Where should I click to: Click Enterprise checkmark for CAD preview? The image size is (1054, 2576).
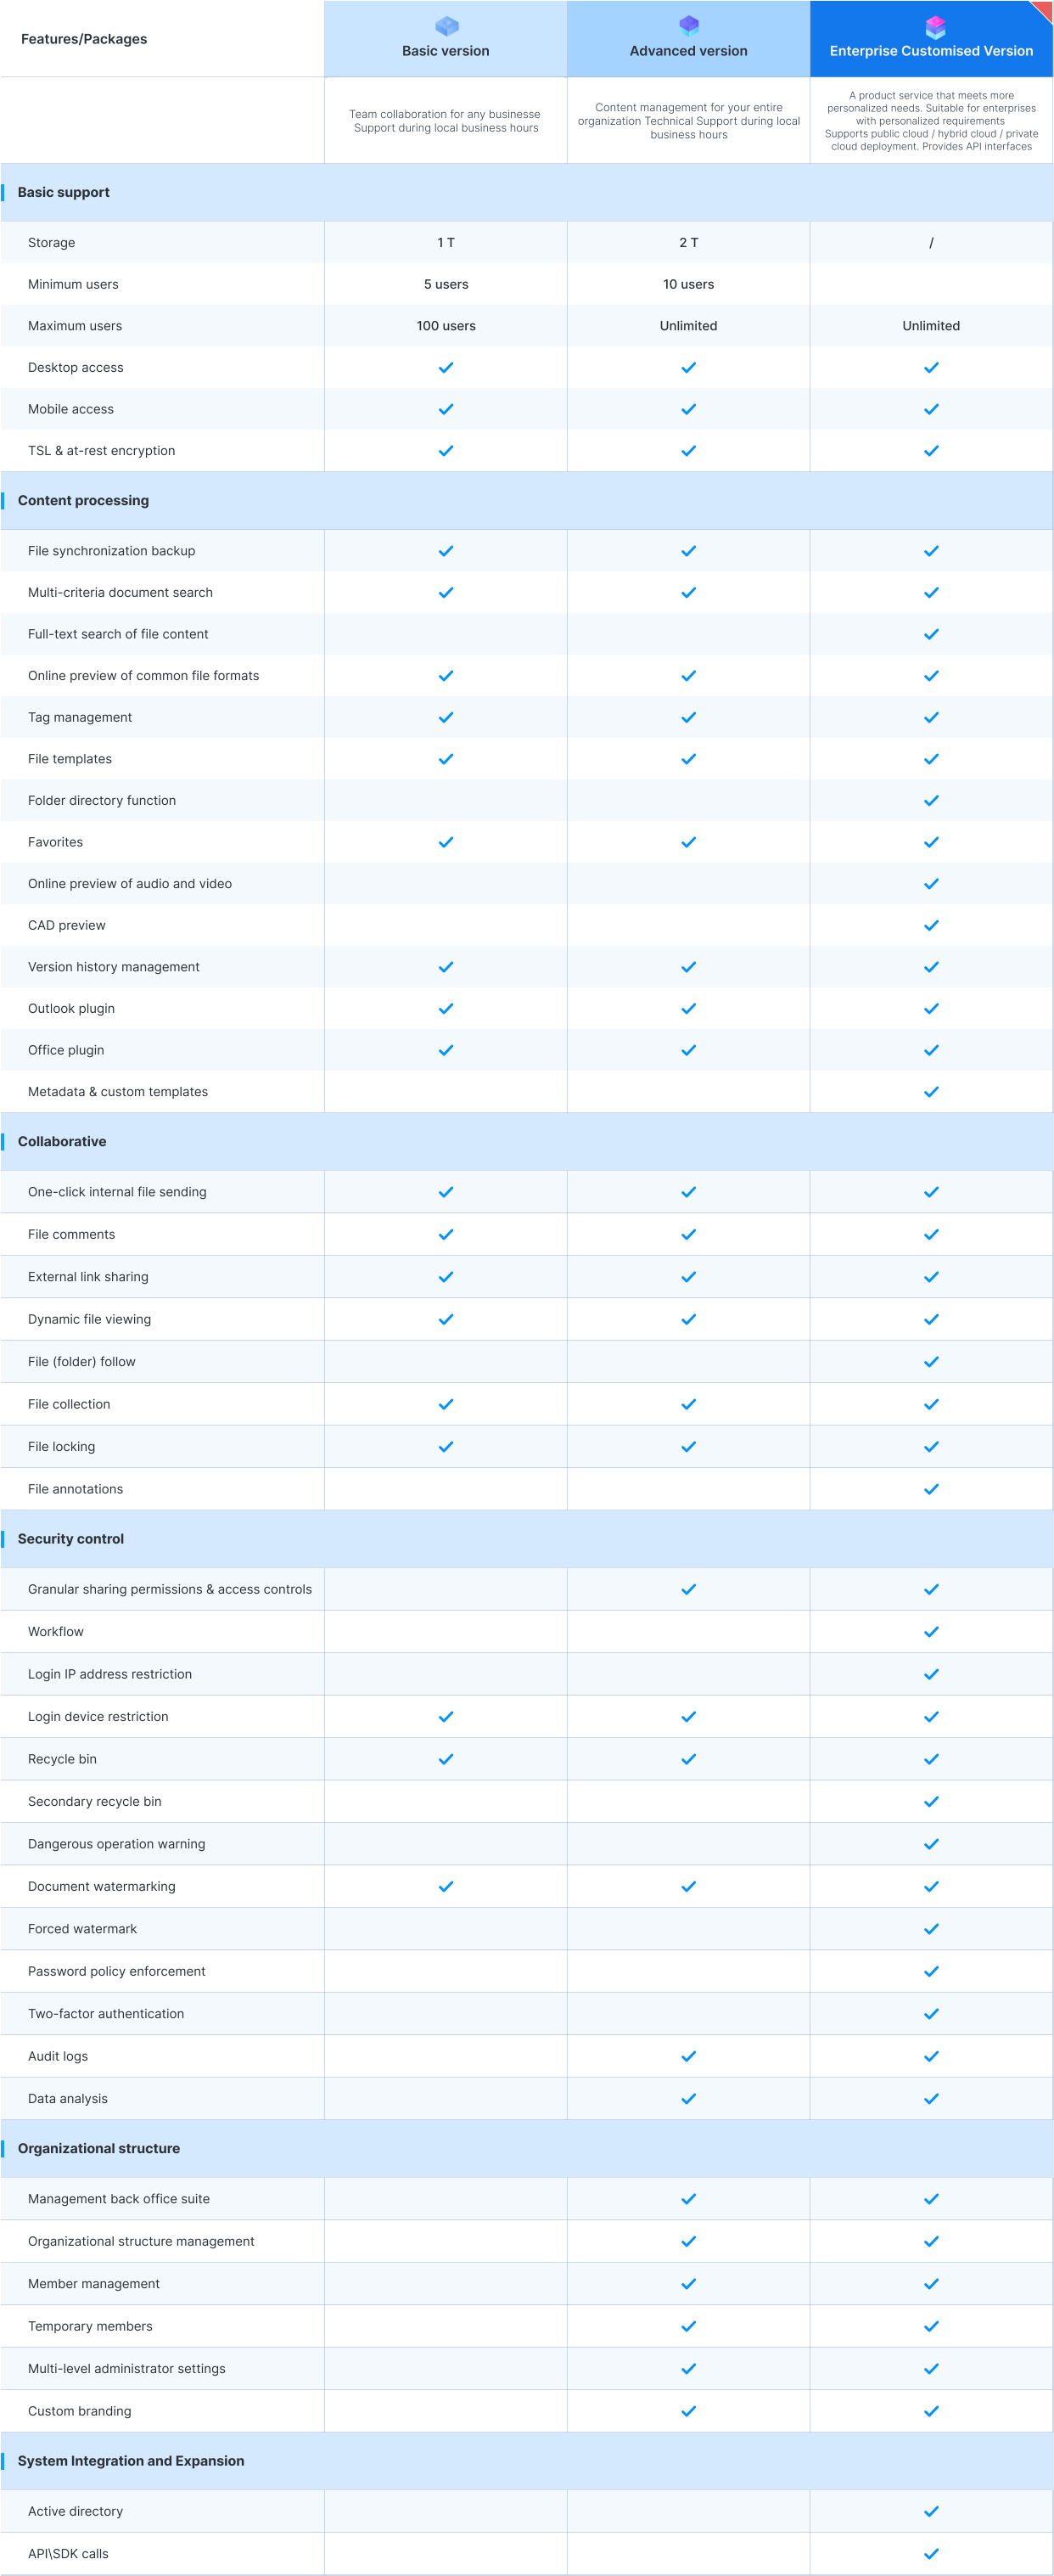click(x=931, y=926)
